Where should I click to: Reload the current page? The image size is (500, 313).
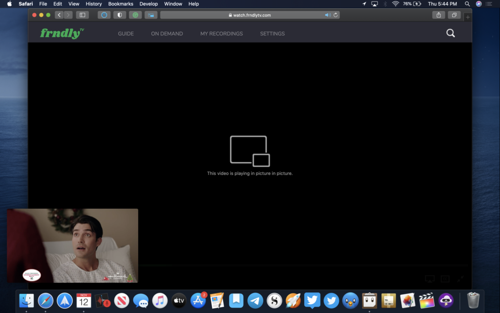(335, 15)
